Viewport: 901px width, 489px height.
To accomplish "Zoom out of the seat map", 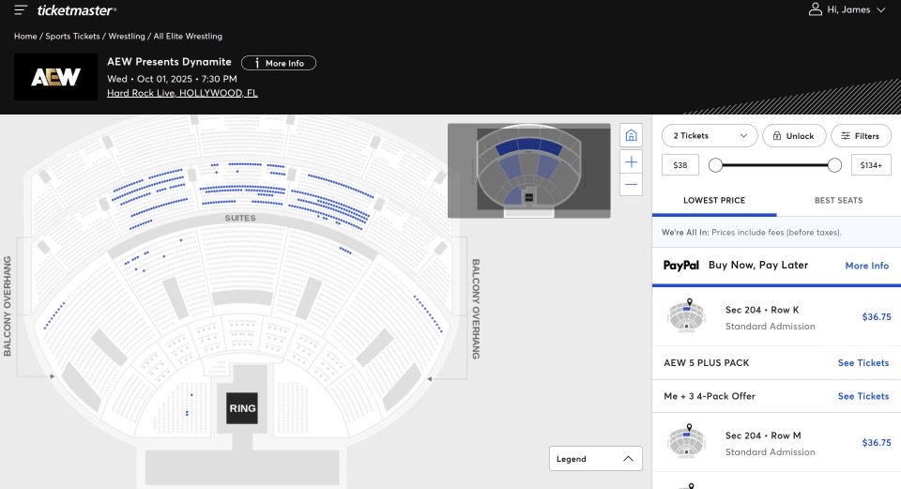I will [632, 185].
